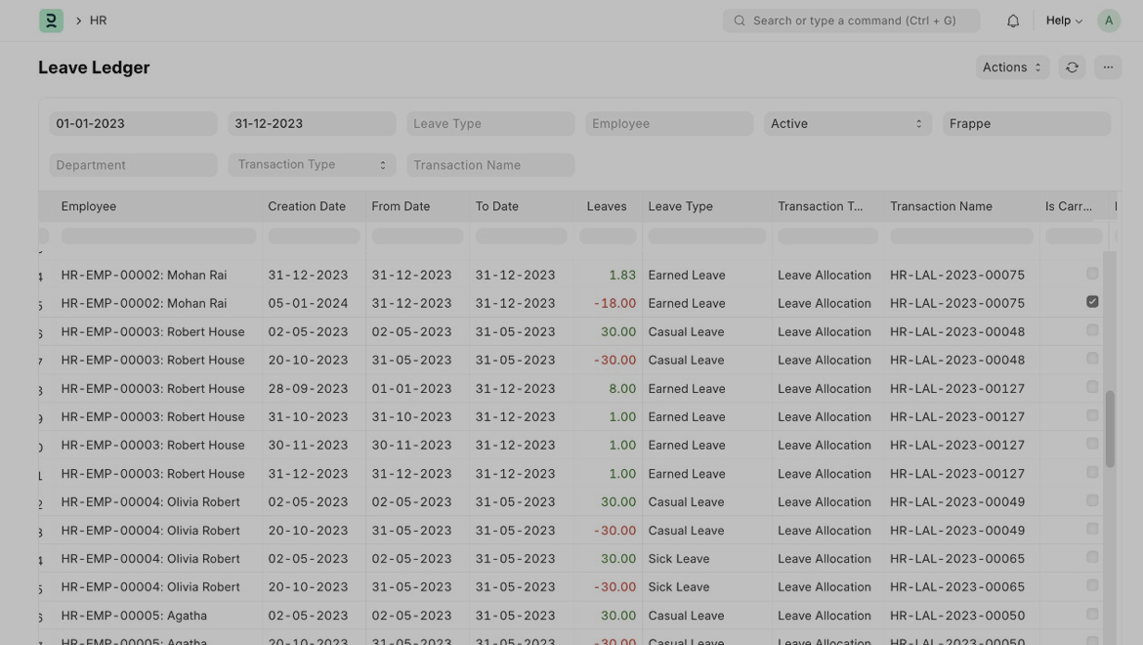
Task: Click the vertical table scrollbar
Action: [1110, 428]
